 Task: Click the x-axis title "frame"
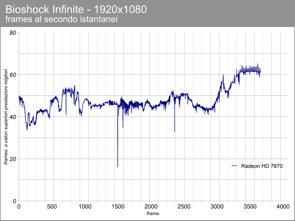[153, 213]
